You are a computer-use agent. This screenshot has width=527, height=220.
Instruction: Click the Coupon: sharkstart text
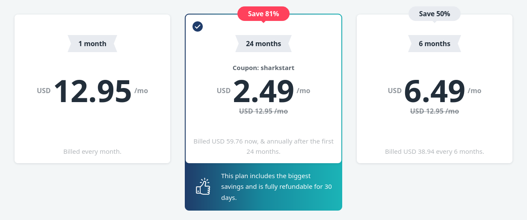(x=263, y=68)
